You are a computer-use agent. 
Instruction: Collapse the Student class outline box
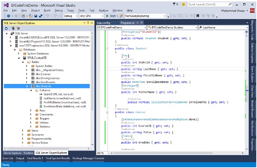pos(108,49)
